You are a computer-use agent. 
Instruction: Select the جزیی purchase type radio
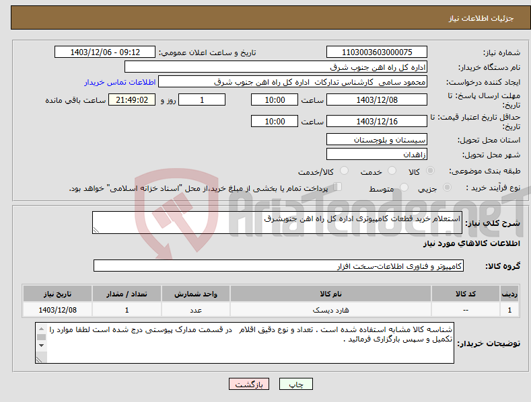(x=447, y=187)
